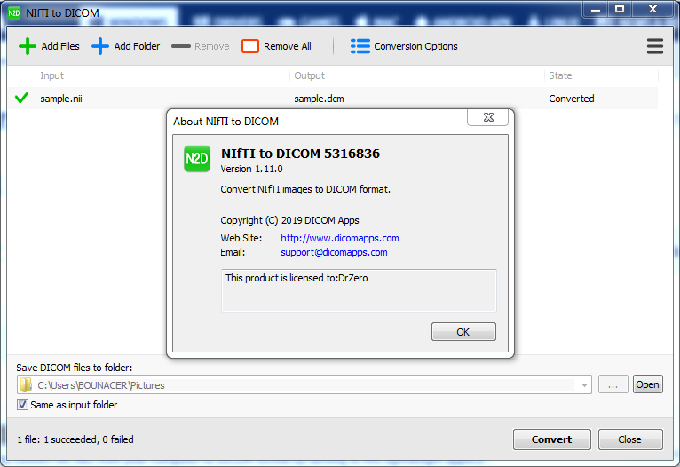The height and width of the screenshot is (467, 680).
Task: Open the dicomapps.com website link
Action: (340, 238)
